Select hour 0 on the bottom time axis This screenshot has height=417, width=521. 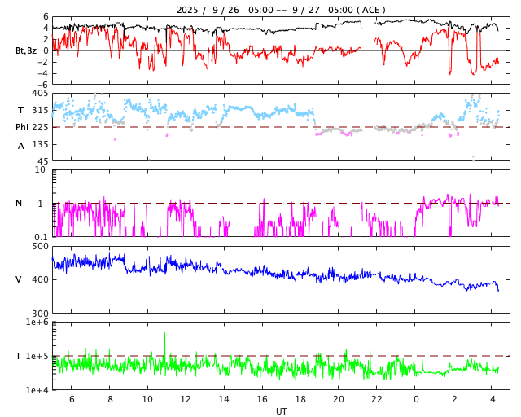click(416, 399)
